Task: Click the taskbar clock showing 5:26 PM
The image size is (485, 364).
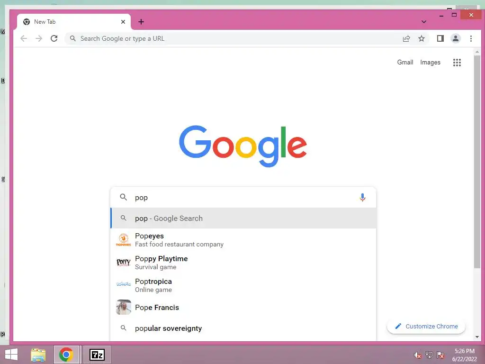Action: (x=464, y=355)
